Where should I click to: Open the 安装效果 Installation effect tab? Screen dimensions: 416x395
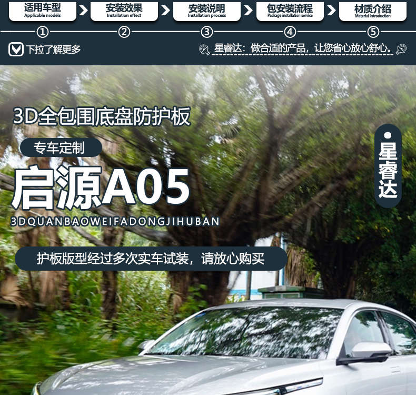pos(124,11)
